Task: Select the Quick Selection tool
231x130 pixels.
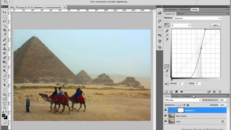Action: [5, 26]
